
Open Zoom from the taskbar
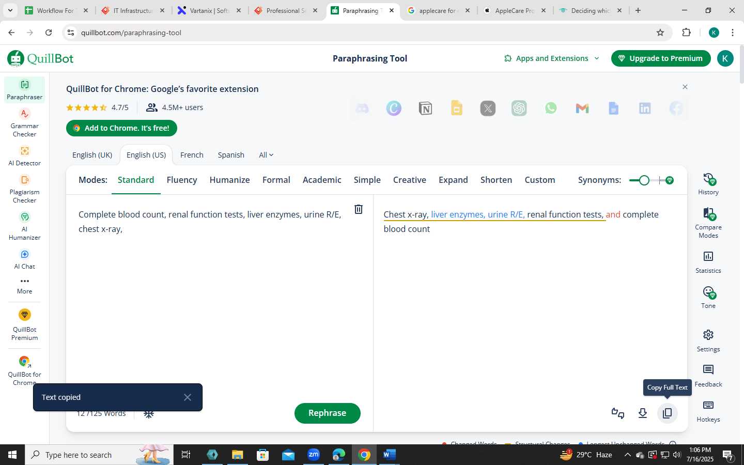(x=314, y=455)
